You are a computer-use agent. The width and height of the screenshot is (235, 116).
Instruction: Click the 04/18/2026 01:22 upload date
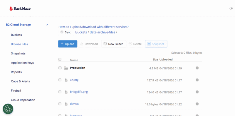pyautogui.click(x=171, y=104)
